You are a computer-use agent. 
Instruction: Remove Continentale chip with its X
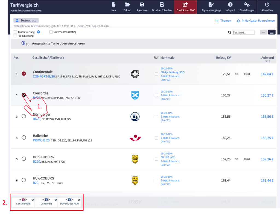coord(33,200)
